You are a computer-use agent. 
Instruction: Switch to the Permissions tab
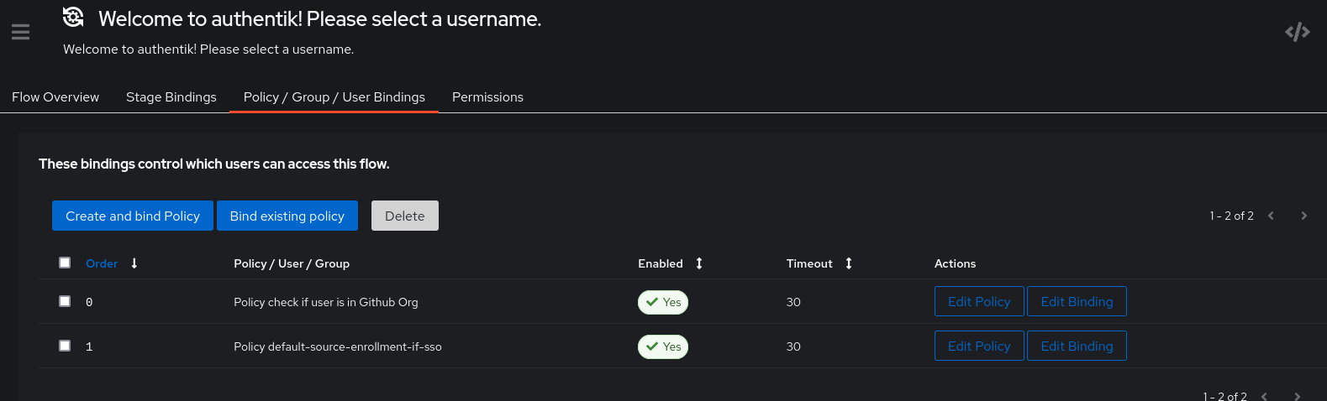pos(487,97)
